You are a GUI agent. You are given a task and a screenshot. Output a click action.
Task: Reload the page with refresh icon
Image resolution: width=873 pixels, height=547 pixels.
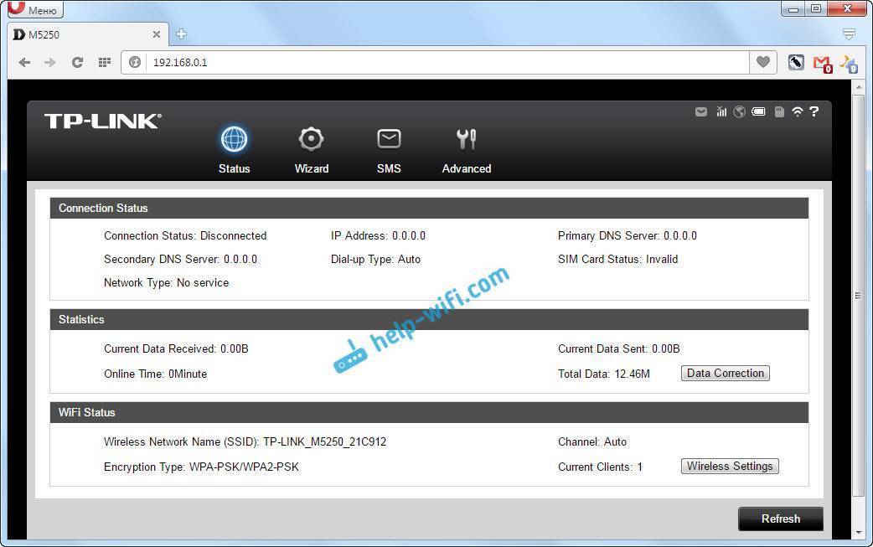pos(77,62)
